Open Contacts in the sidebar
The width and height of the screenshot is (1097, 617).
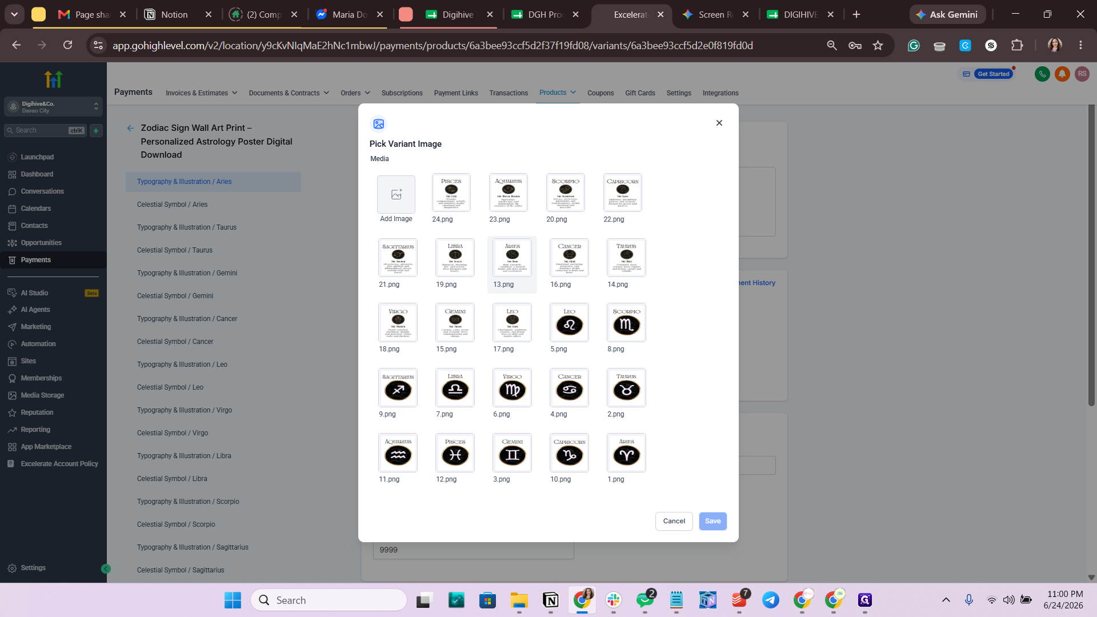point(34,226)
